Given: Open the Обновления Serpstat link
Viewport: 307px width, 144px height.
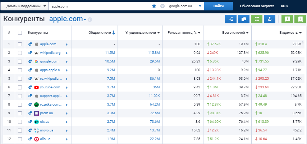Looking at the screenshot, I should coord(256,6).
